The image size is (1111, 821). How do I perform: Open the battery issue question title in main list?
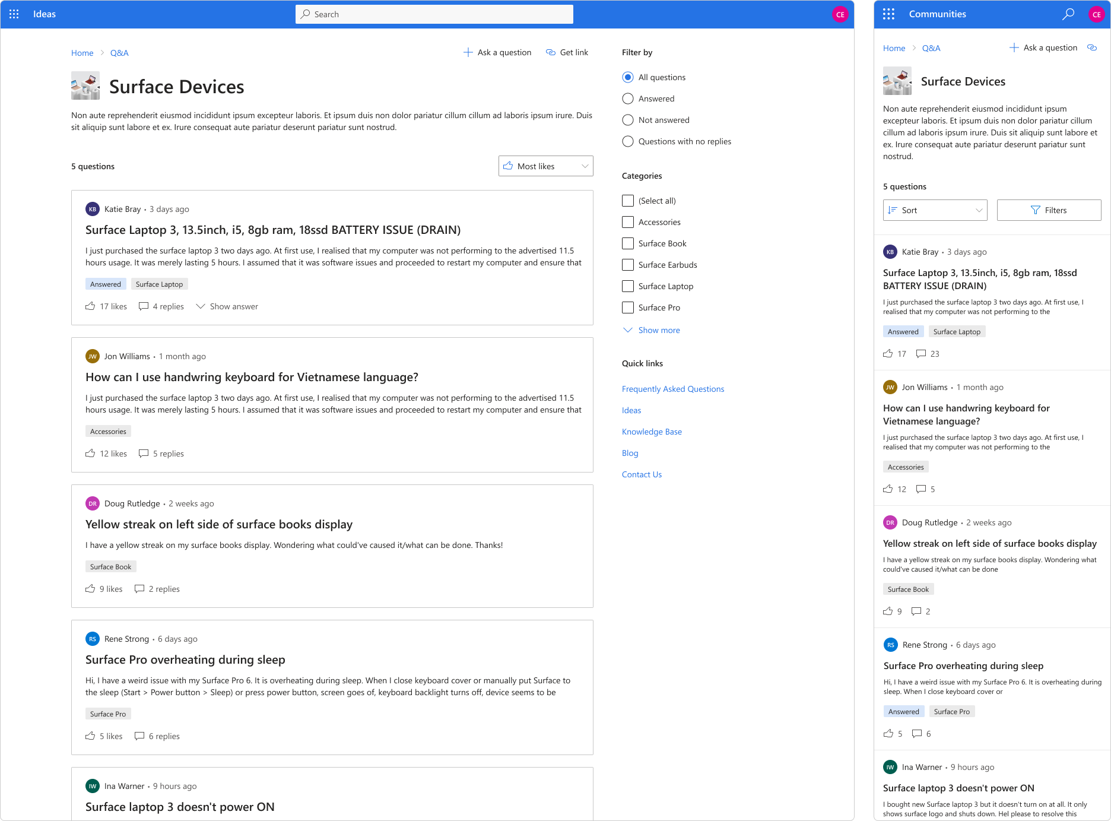pos(273,230)
